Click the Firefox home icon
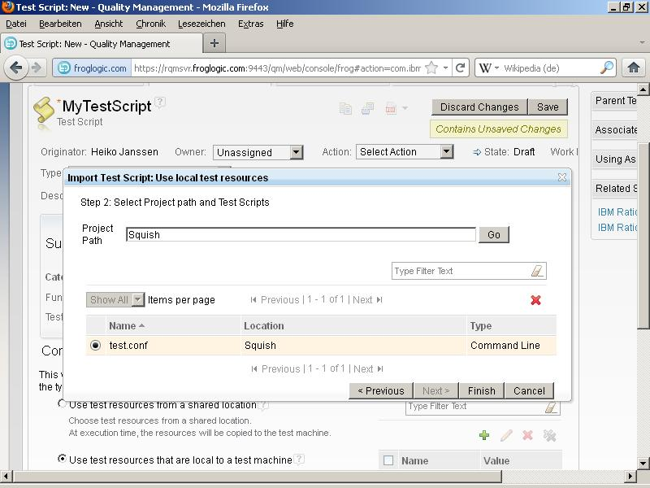650x488 pixels. pyautogui.click(x=633, y=68)
